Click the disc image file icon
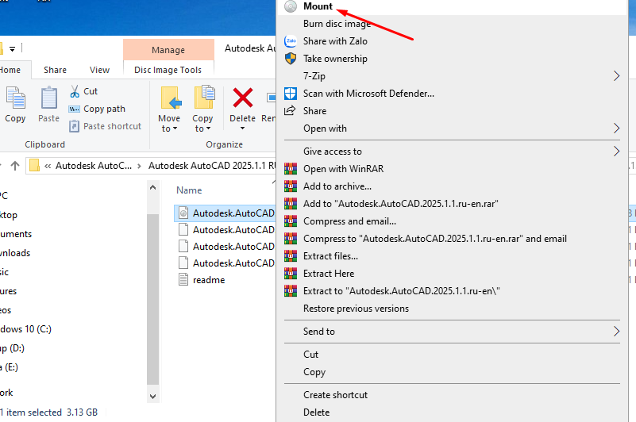This screenshot has width=636, height=422. (183, 213)
